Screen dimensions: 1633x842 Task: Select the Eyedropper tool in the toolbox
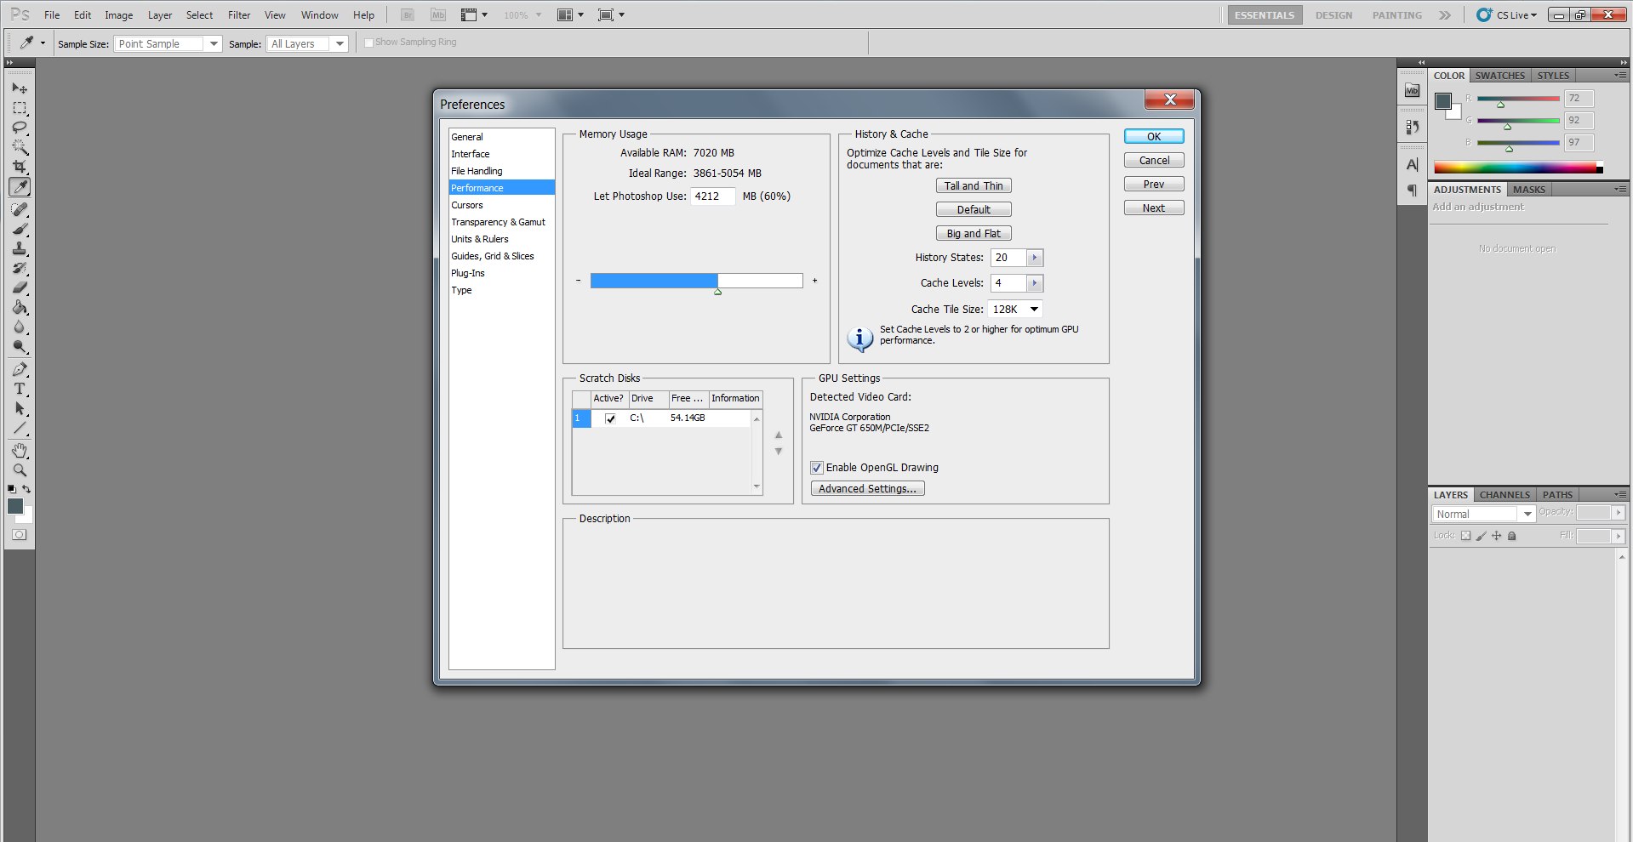[x=20, y=187]
